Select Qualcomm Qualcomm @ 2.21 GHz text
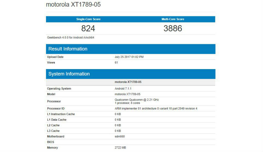 point(137,100)
